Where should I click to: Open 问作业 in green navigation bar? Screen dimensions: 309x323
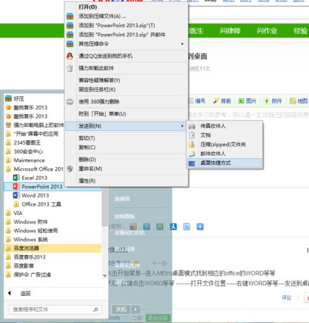(267, 31)
